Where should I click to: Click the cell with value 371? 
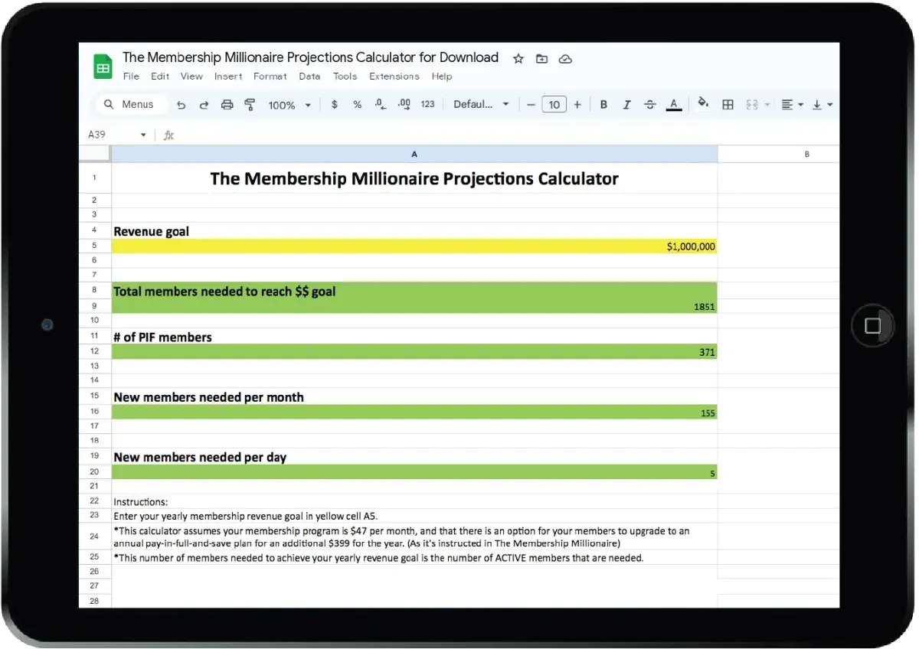pos(414,352)
